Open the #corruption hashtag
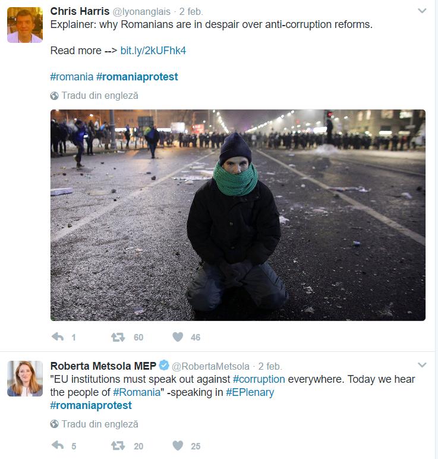 259,379
